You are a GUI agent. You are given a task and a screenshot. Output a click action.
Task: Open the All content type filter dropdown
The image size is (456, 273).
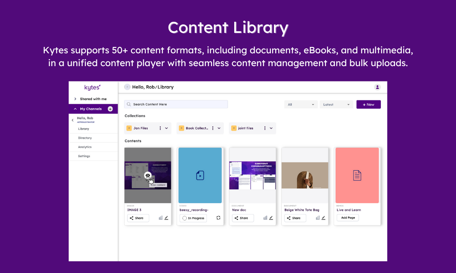(301, 105)
